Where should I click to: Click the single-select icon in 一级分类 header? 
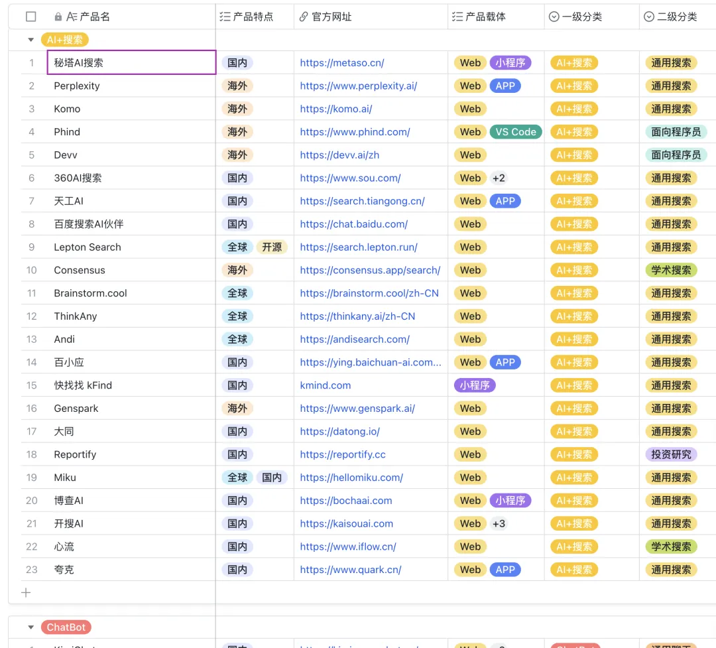click(554, 17)
